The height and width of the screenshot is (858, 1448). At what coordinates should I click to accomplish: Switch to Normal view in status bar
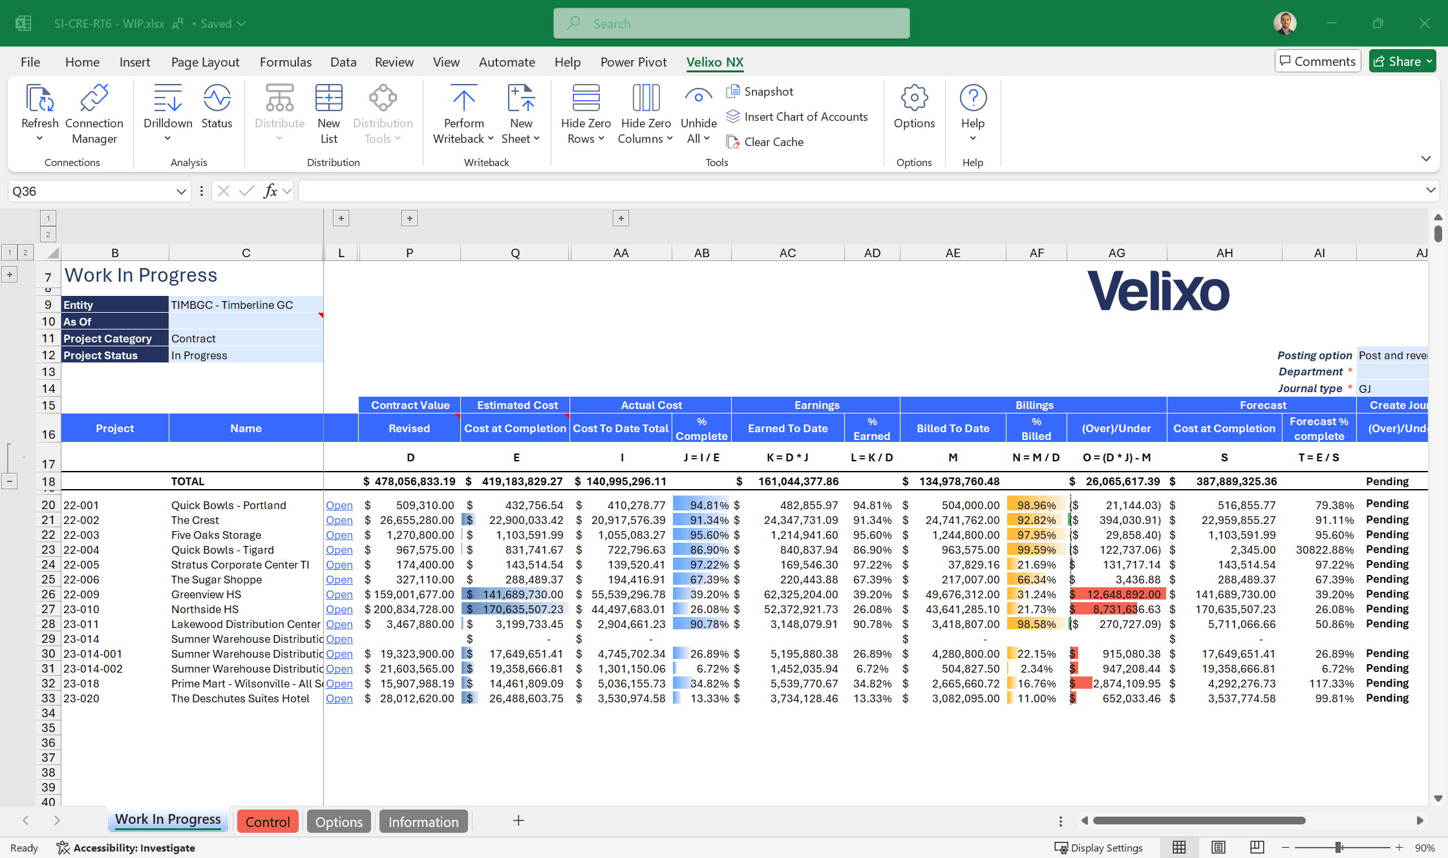(x=1179, y=848)
